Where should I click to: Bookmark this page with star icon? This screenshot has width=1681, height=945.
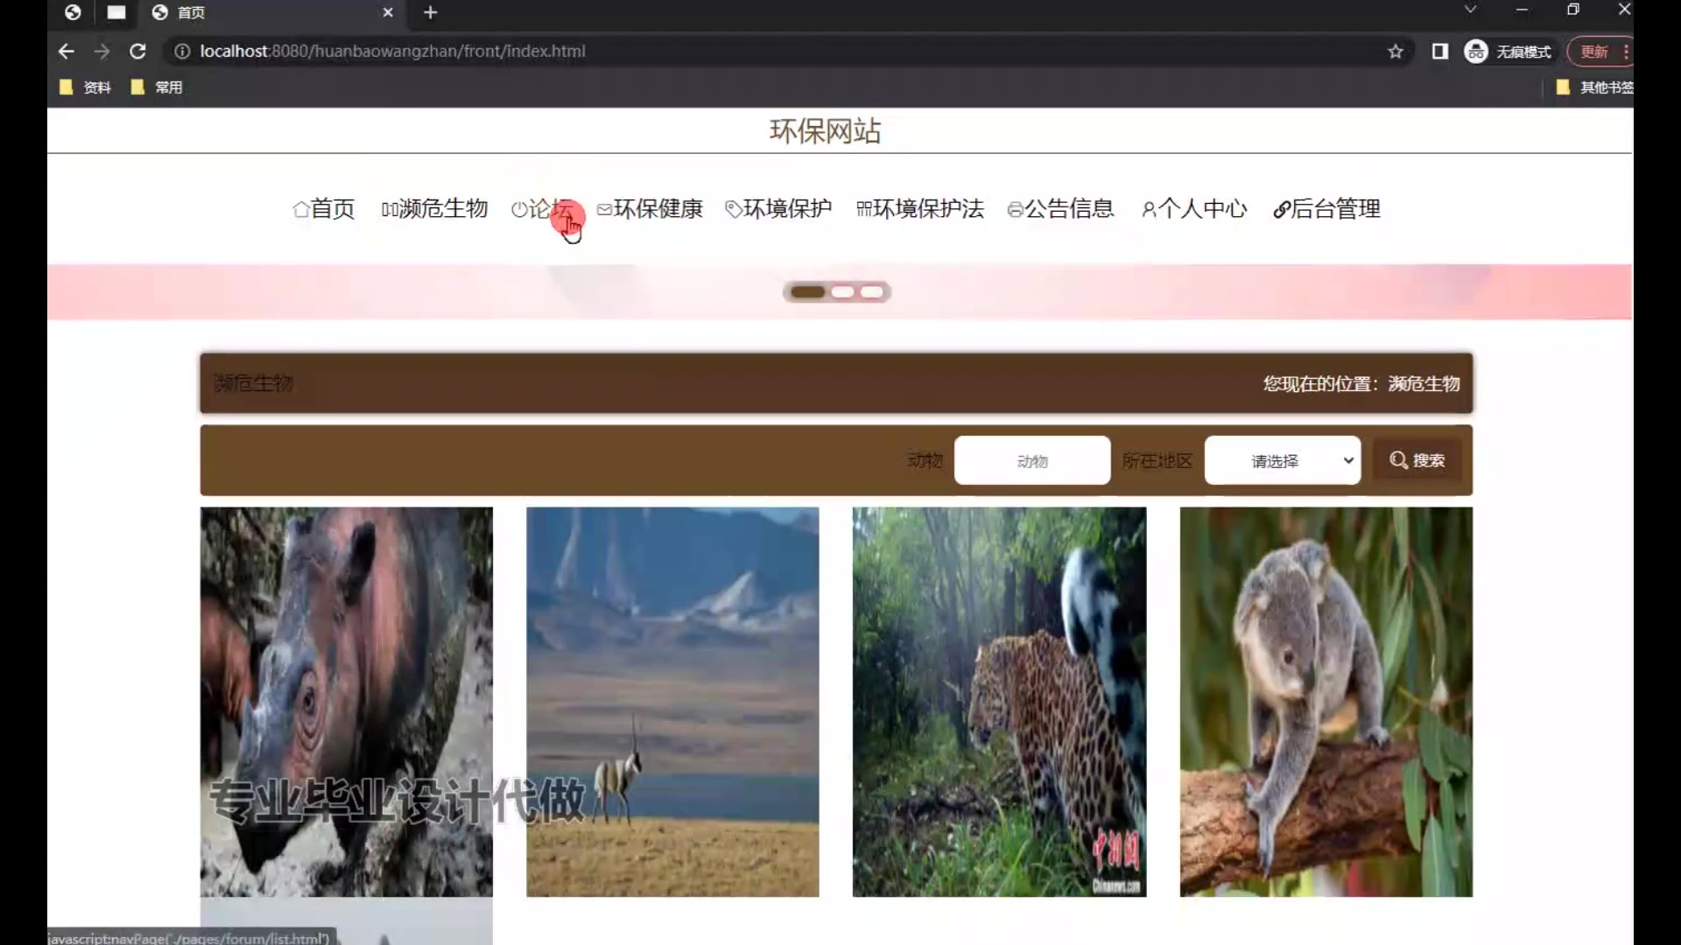pyautogui.click(x=1395, y=52)
